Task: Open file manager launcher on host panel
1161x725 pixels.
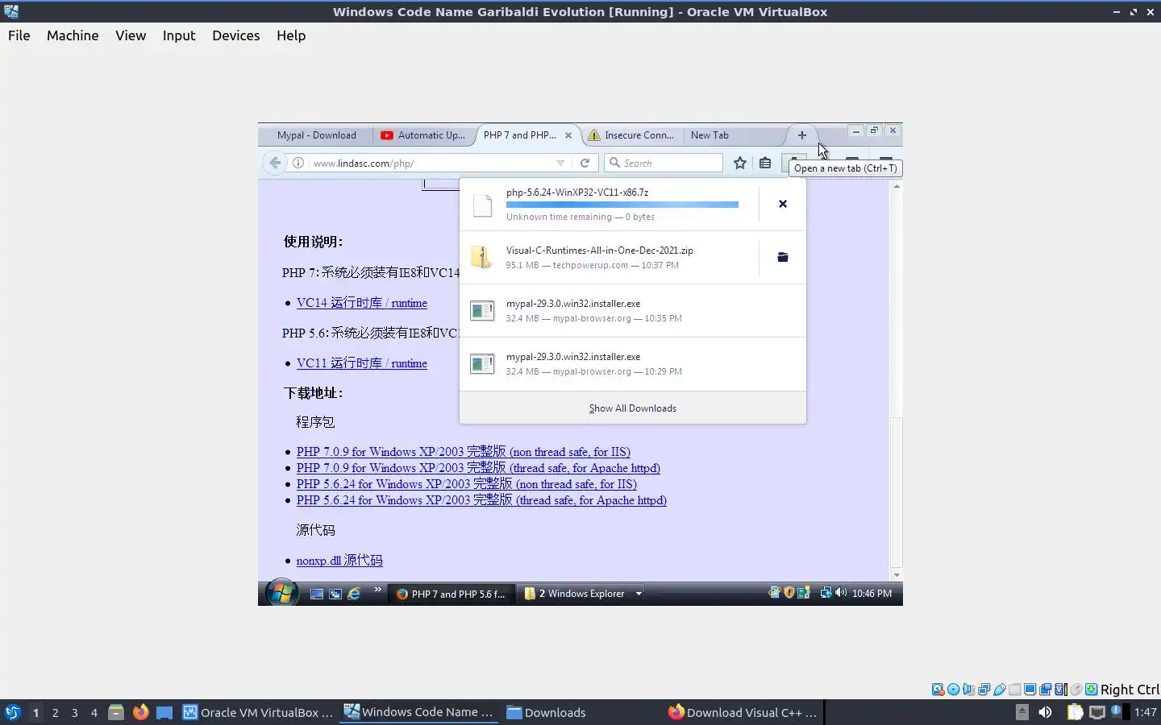Action: click(x=116, y=712)
